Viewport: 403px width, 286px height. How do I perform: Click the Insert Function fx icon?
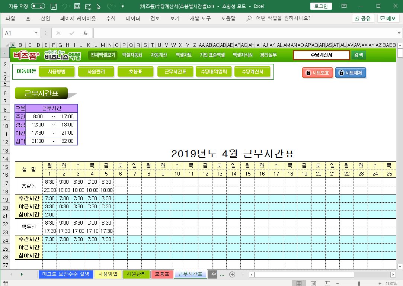(x=85, y=33)
